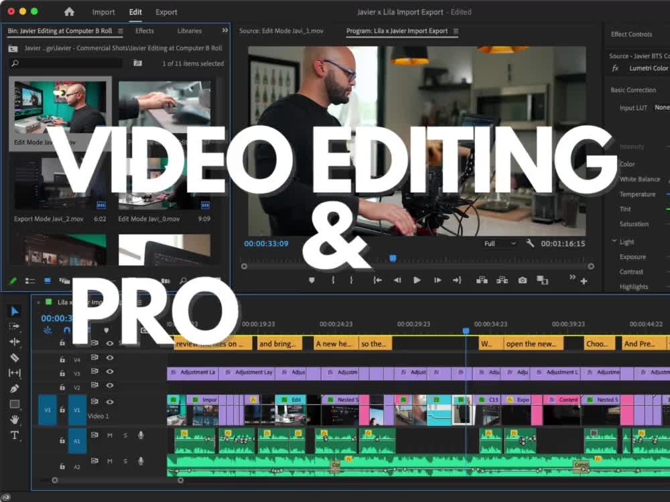
Task: Open the Effects panel tab
Action: (x=145, y=31)
